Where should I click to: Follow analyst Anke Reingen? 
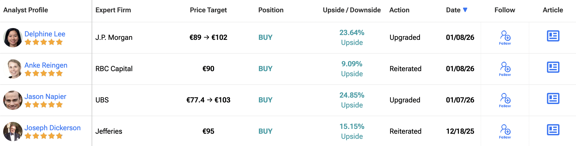point(505,69)
